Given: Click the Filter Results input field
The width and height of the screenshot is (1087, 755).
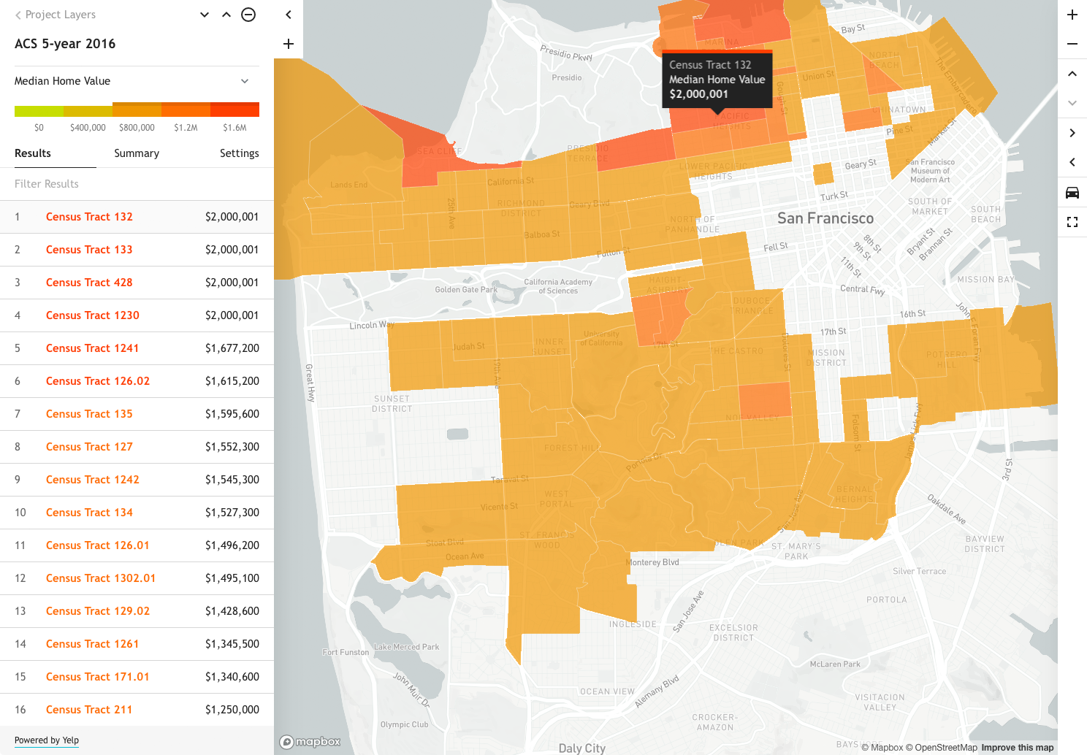Looking at the screenshot, I should pos(137,184).
